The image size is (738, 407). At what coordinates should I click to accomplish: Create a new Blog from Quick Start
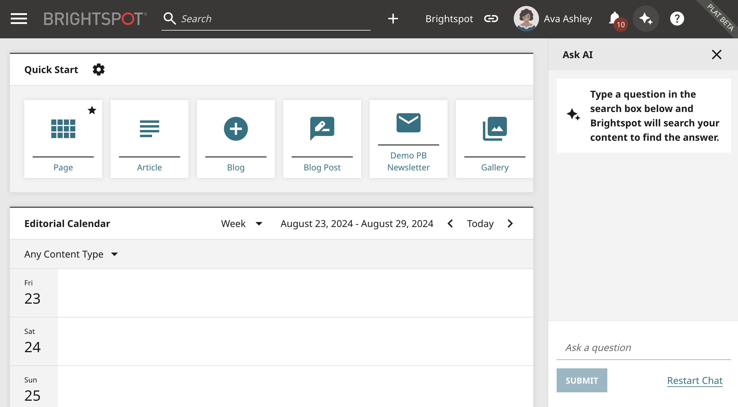[236, 139]
